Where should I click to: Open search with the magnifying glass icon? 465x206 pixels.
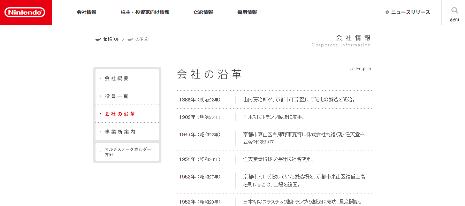click(x=455, y=10)
